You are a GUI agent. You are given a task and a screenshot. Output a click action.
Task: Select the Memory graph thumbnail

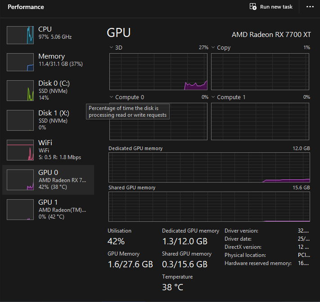pos(21,62)
